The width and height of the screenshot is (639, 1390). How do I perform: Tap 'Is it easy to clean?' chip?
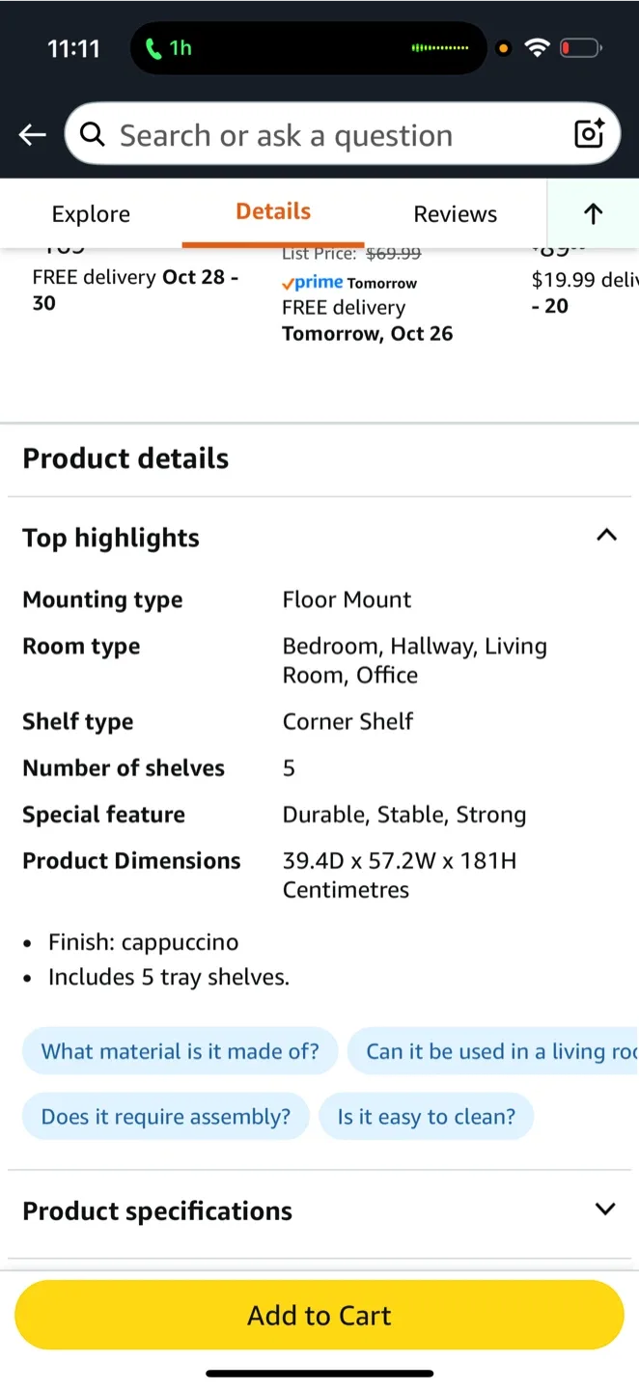tap(427, 1116)
